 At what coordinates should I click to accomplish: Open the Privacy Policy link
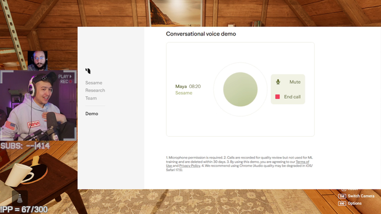coord(189,166)
